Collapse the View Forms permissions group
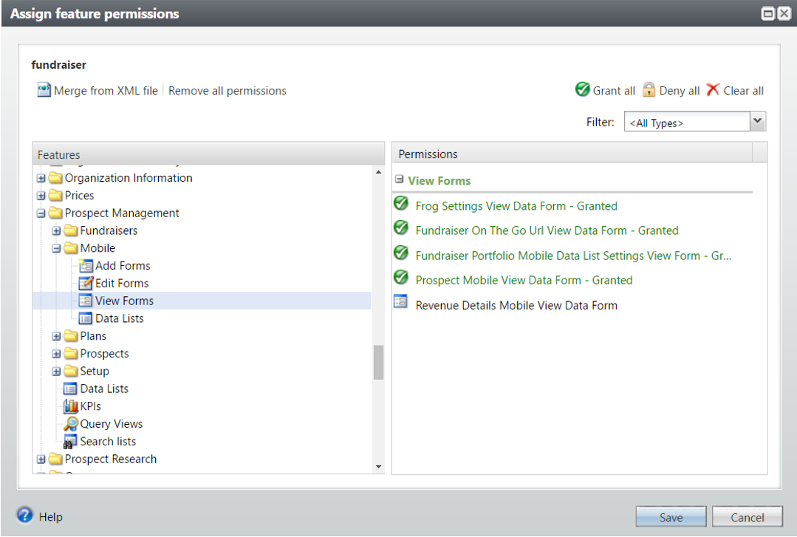The image size is (797, 537). point(400,179)
